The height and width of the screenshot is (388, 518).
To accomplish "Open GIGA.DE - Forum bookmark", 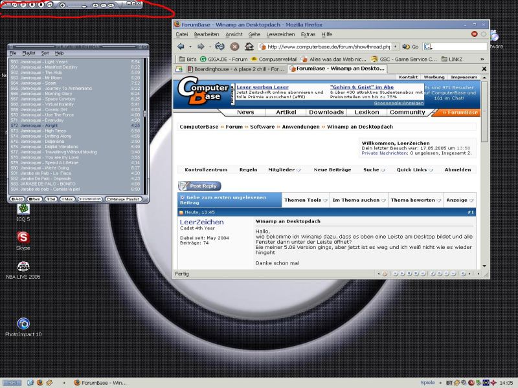I will coord(223,59).
